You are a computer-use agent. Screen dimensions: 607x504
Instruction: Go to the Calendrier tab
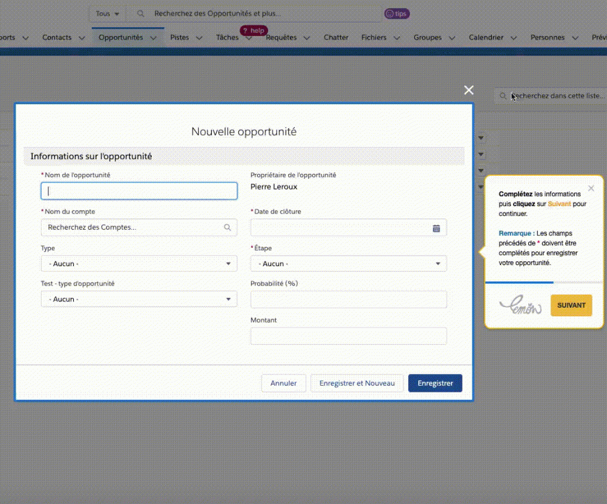click(487, 37)
